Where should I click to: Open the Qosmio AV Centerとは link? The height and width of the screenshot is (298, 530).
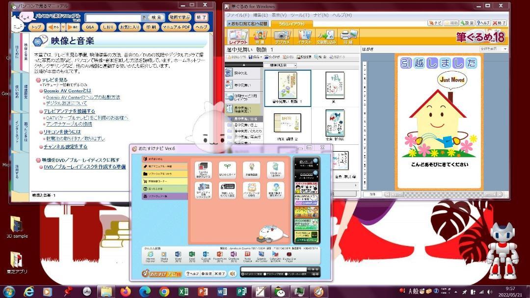[67, 91]
